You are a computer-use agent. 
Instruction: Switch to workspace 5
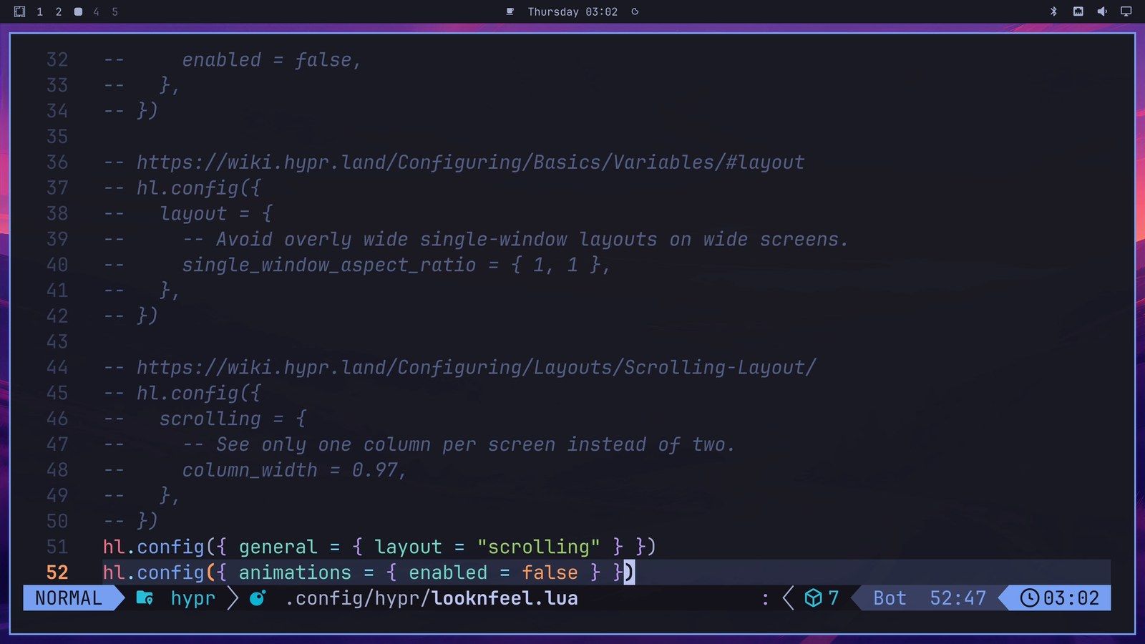coord(114,11)
